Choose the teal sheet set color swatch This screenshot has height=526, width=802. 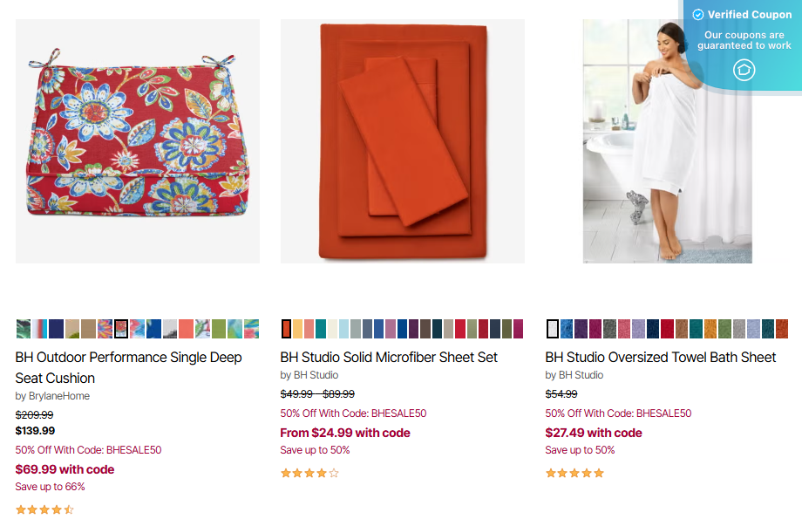click(x=321, y=329)
